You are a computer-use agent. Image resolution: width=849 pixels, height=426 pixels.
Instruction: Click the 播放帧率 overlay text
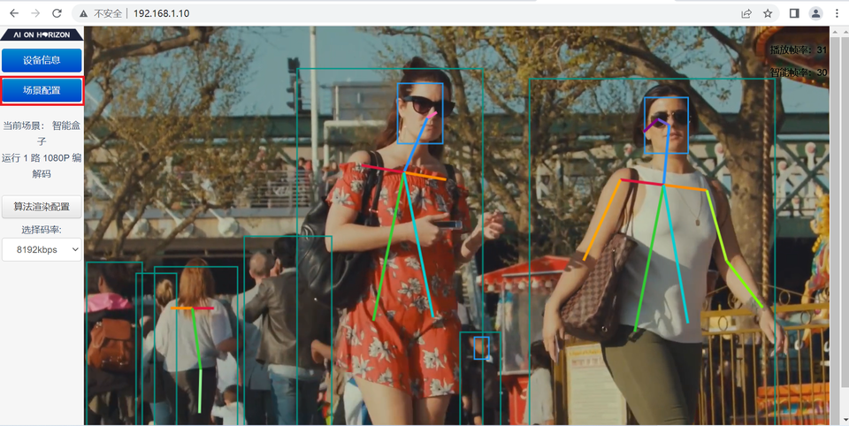pyautogui.click(x=799, y=50)
